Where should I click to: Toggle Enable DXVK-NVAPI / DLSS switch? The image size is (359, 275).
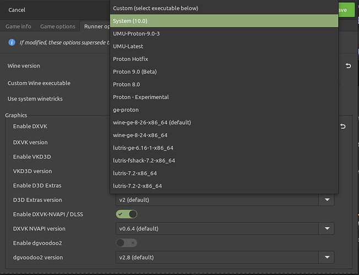(127, 214)
